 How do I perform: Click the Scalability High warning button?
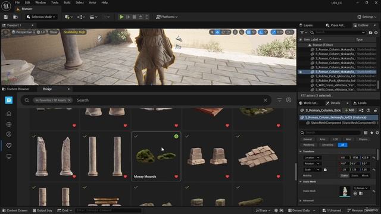coord(74,32)
